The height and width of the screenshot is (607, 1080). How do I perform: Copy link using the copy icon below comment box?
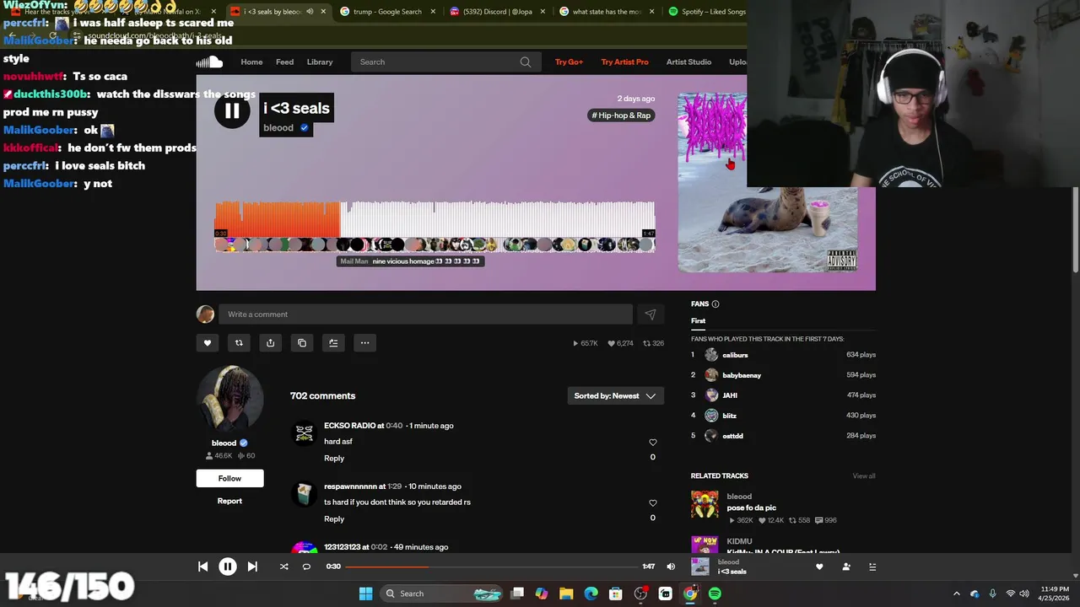tap(302, 343)
